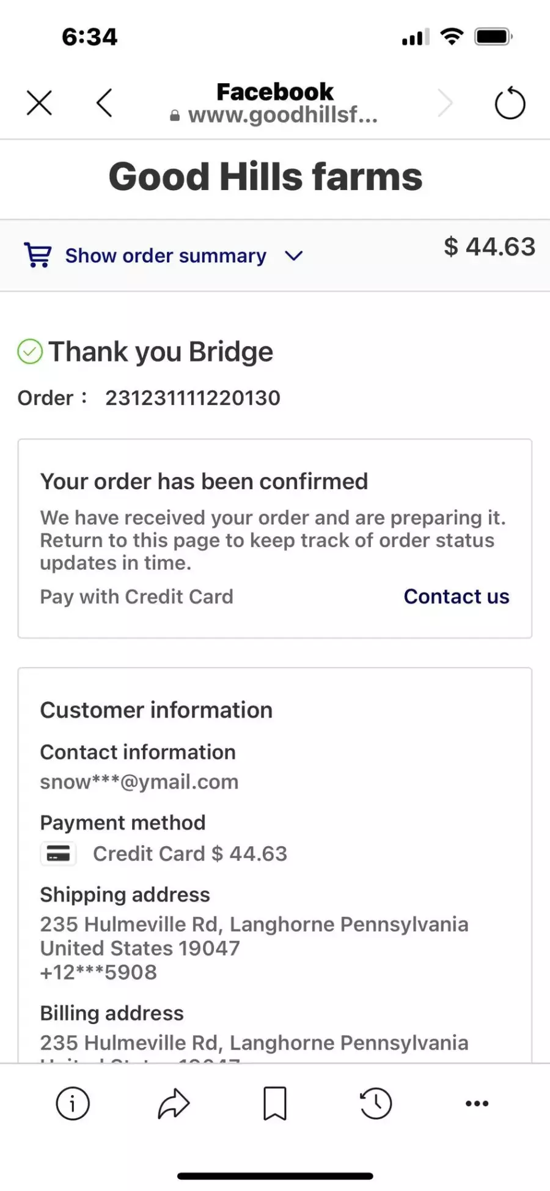Tap the green order confirmed checkmark
This screenshot has width=550, height=1191.
click(x=30, y=352)
